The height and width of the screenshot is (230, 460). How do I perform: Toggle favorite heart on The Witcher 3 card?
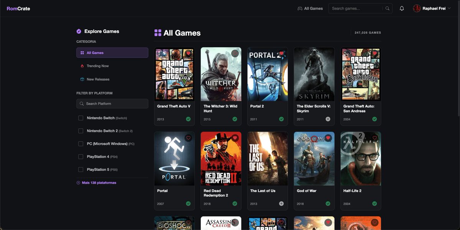tap(235, 53)
